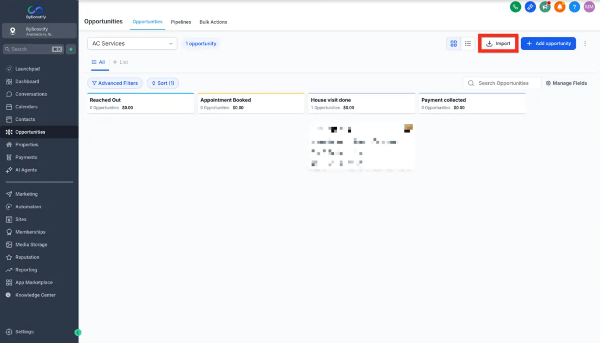The image size is (611, 343).
Task: Open the opportunity card under House visit done
Action: point(362,146)
